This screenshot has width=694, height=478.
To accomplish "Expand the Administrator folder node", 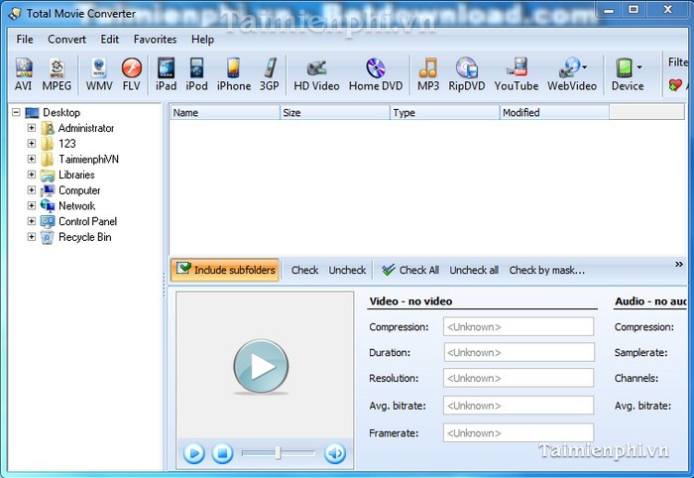I will coord(32,128).
